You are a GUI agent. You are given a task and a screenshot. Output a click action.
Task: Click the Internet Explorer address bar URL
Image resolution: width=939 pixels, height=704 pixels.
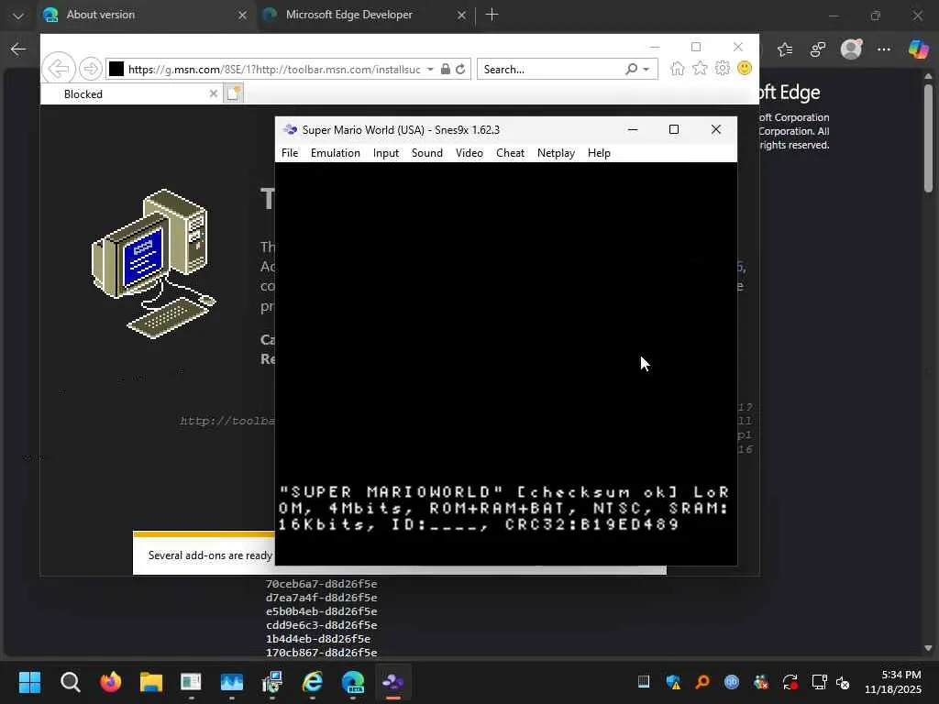pyautogui.click(x=274, y=70)
